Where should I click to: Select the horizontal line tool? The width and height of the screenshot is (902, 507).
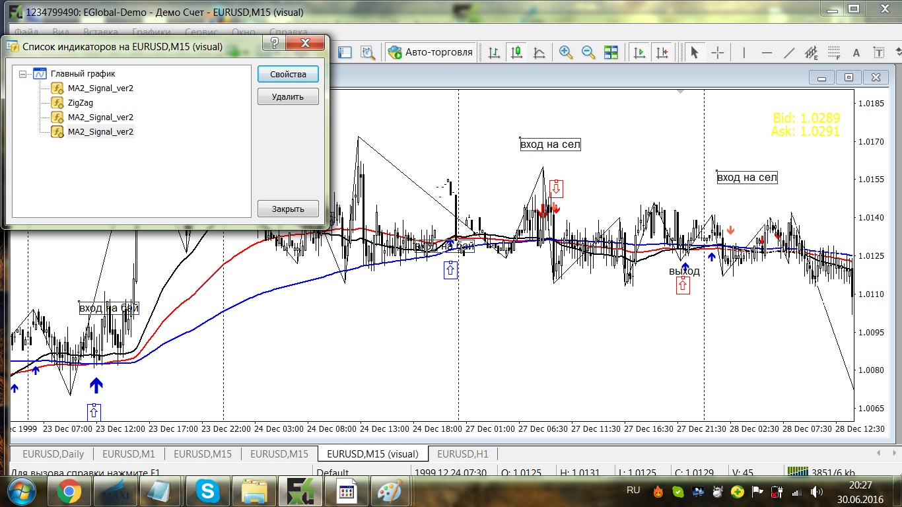tap(767, 53)
